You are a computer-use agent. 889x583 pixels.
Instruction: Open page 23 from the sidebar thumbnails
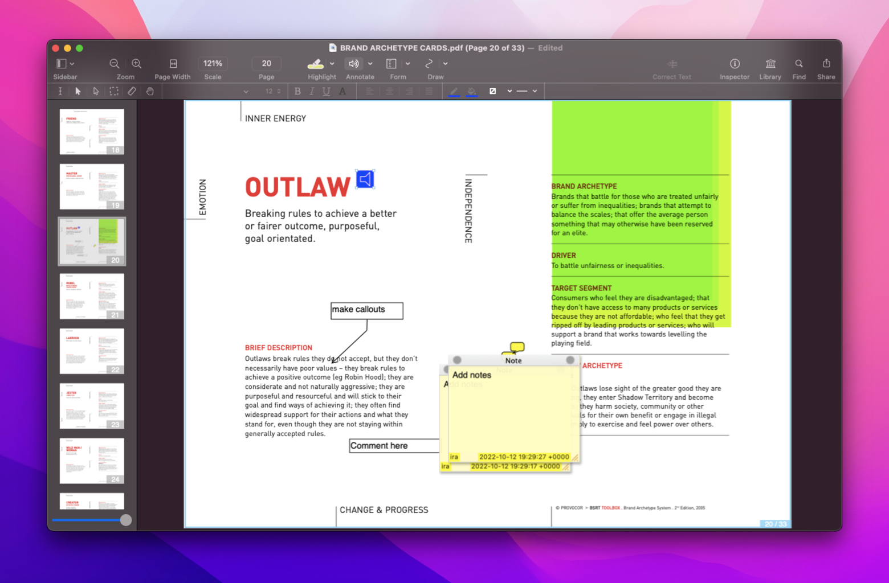(91, 406)
